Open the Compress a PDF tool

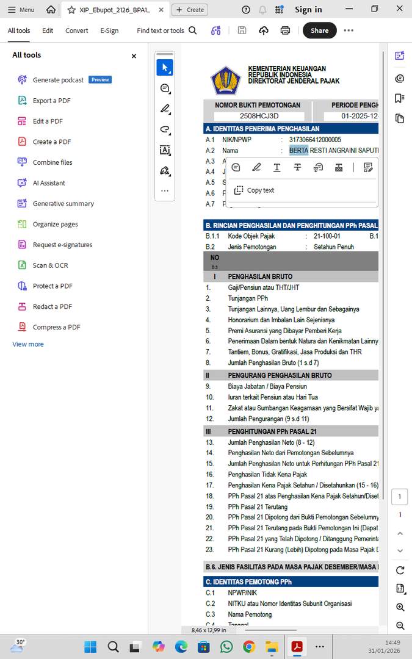point(56,327)
